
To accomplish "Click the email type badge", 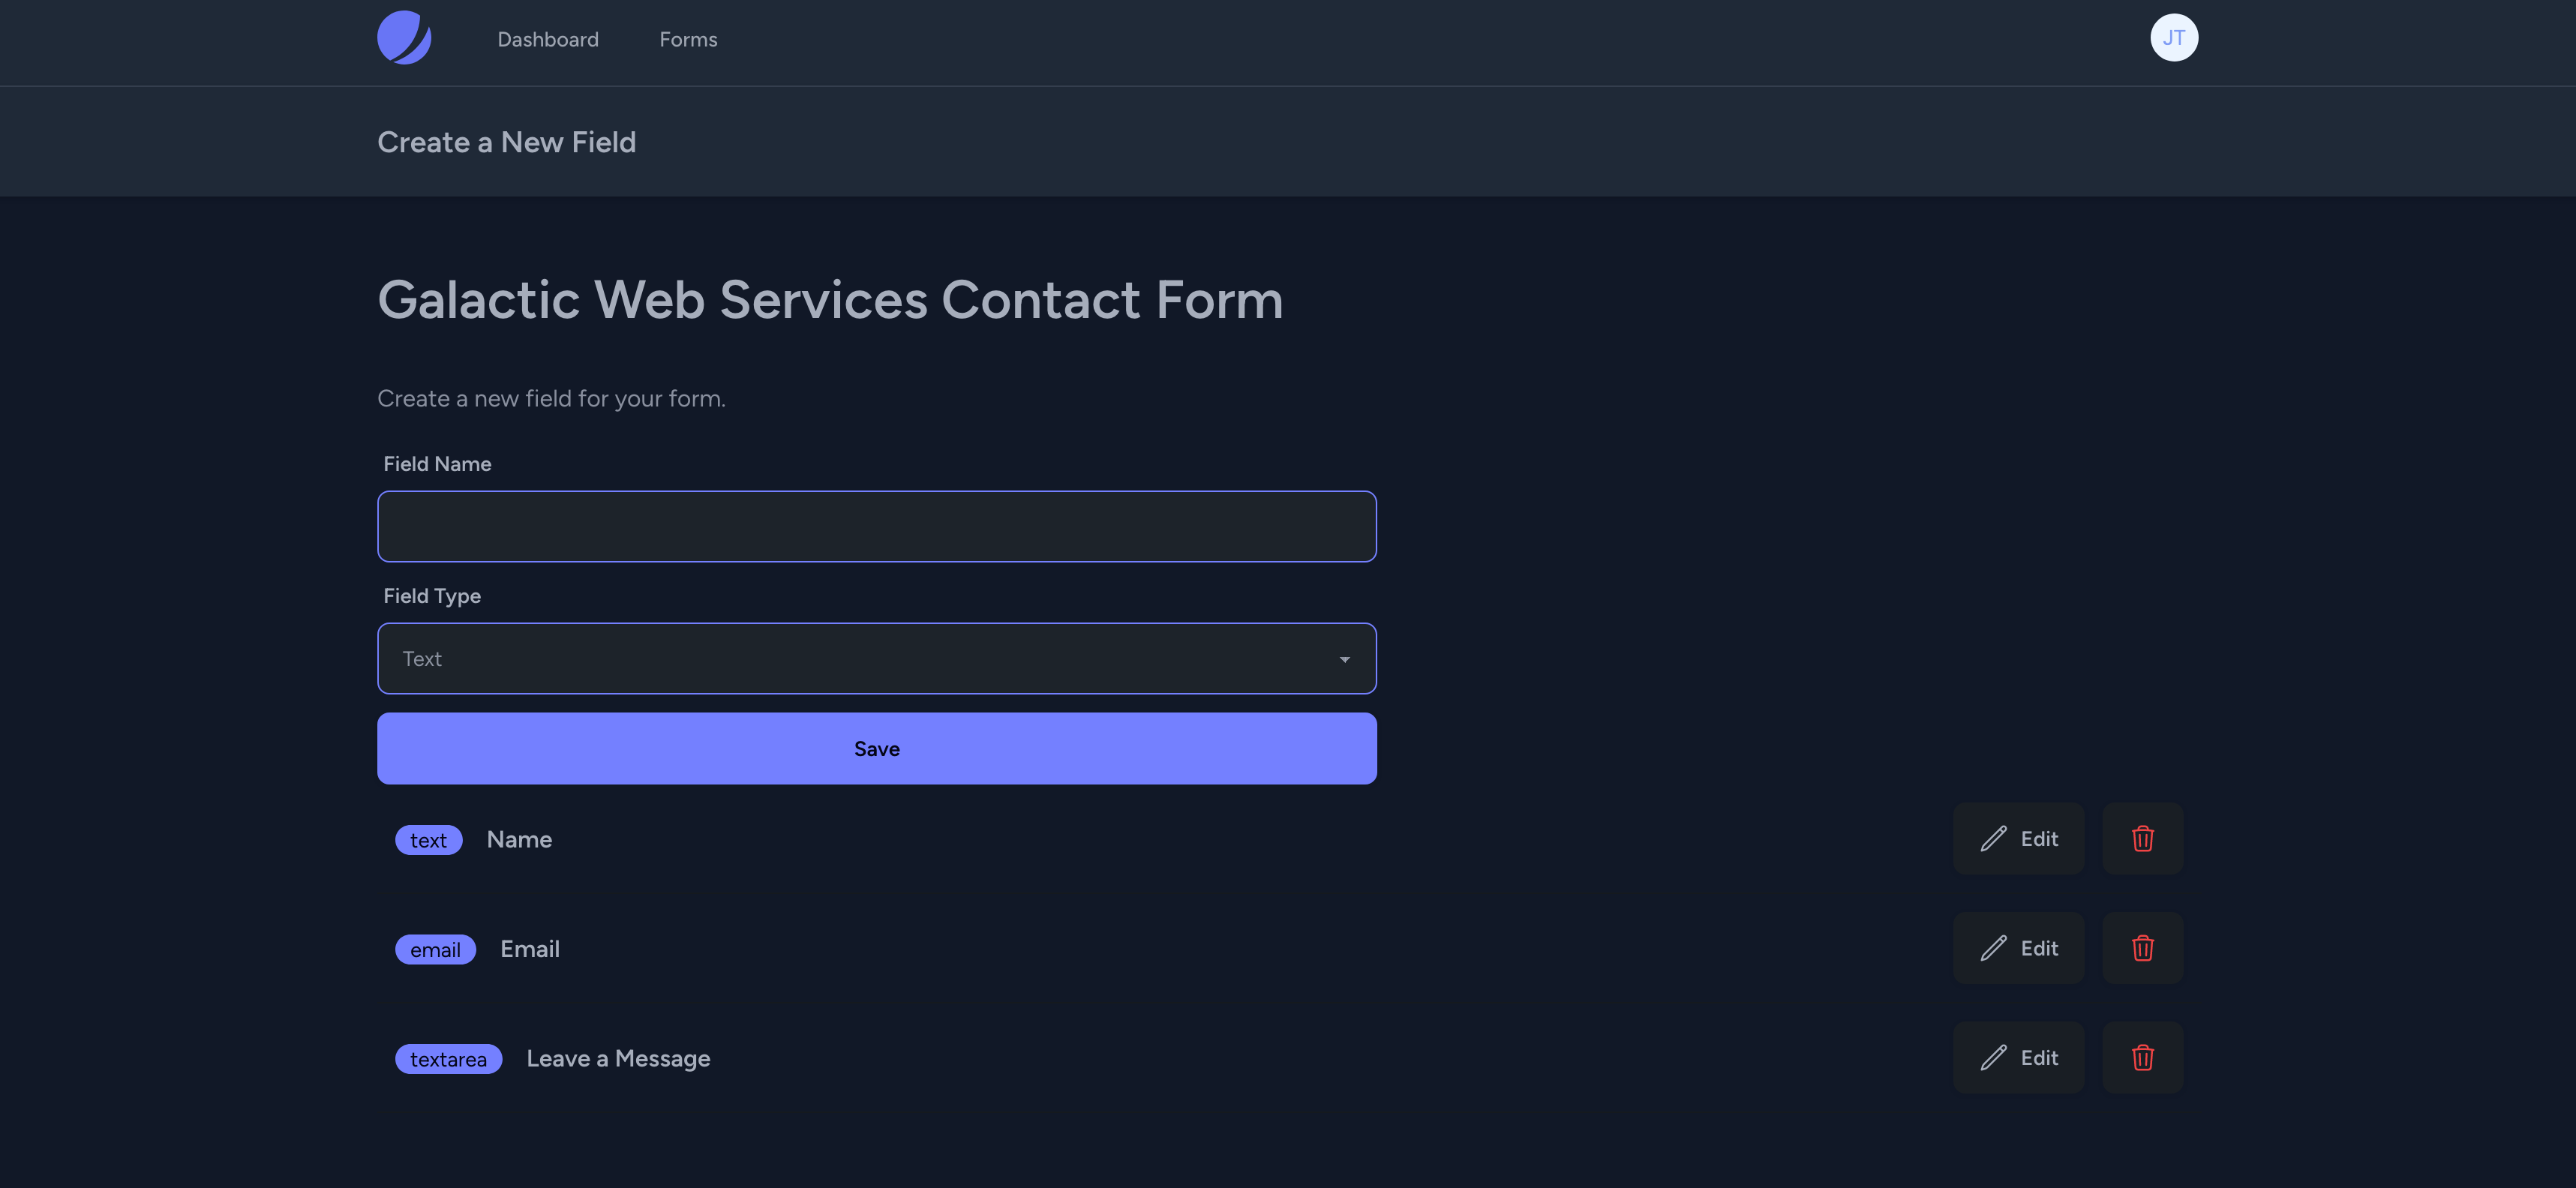I will [435, 949].
